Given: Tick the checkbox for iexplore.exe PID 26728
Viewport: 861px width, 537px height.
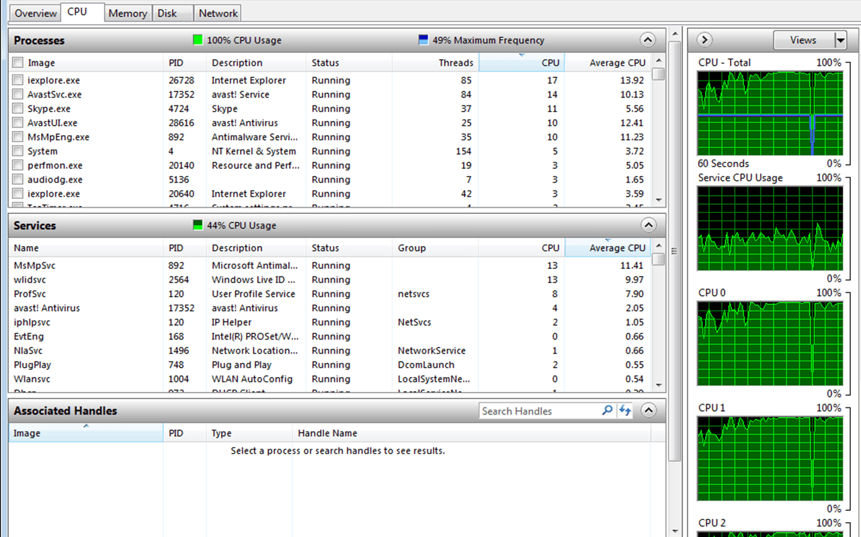Looking at the screenshot, I should click(18, 80).
